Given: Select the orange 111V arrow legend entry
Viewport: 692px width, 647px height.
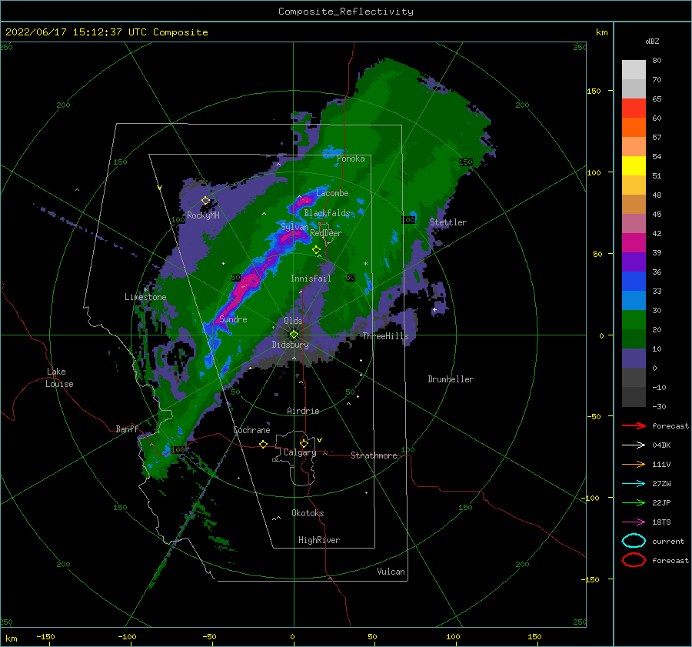Looking at the screenshot, I should click(x=634, y=464).
